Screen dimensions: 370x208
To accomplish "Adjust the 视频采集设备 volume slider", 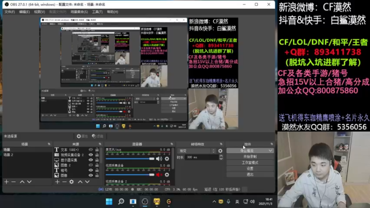I will pyautogui.click(x=130, y=175).
